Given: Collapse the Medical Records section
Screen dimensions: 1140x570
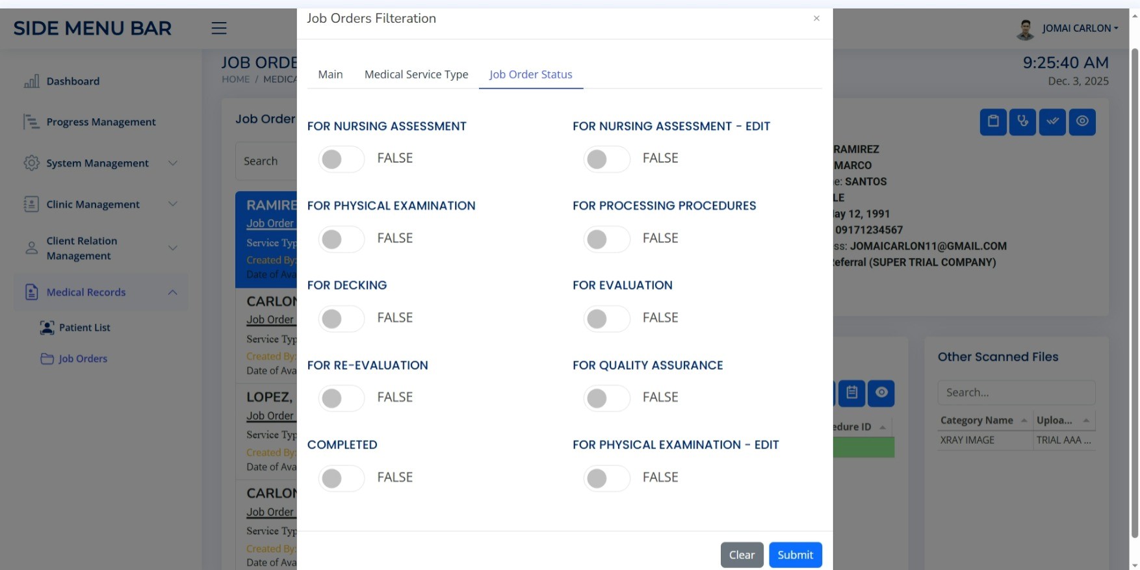Looking at the screenshot, I should coord(173,292).
